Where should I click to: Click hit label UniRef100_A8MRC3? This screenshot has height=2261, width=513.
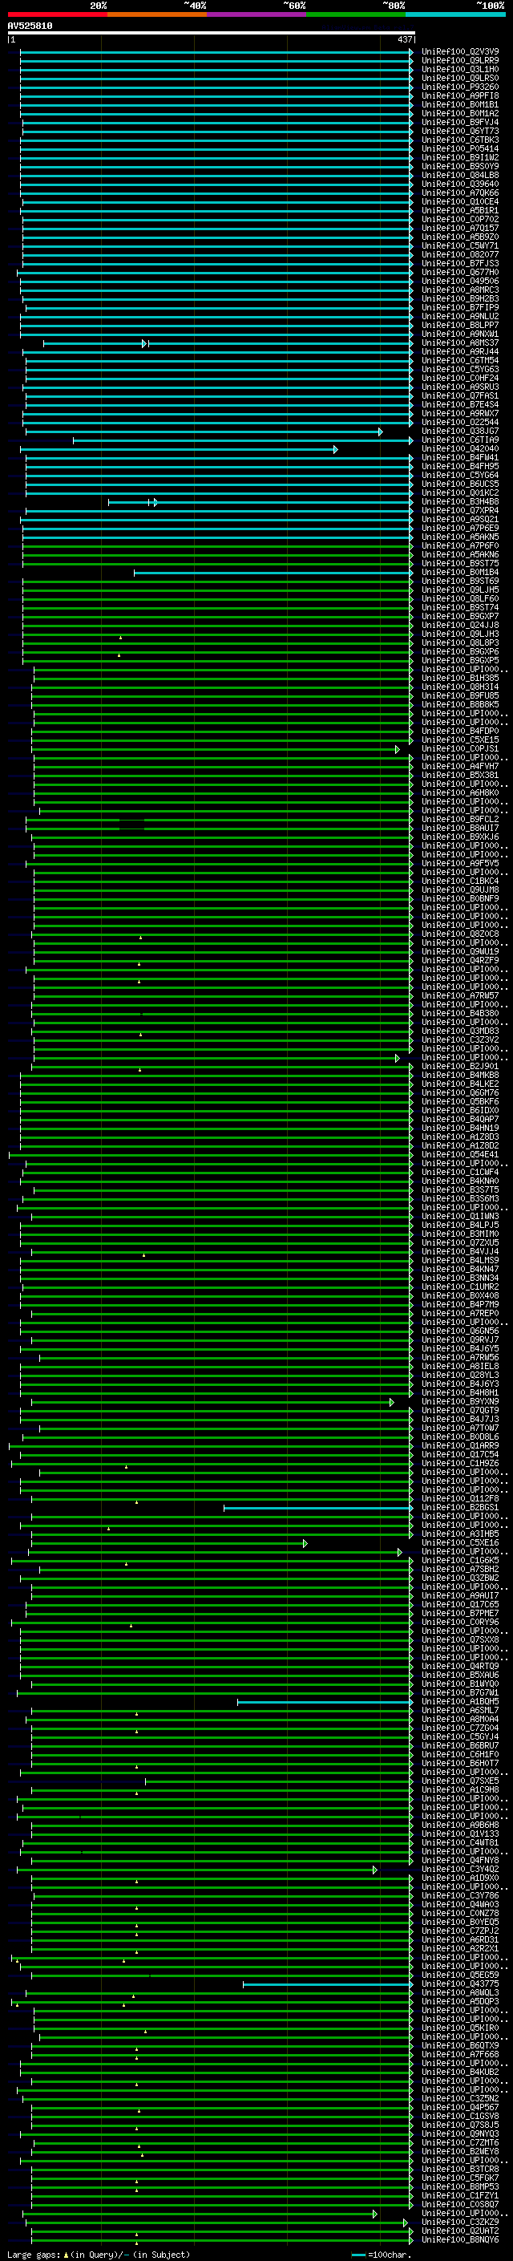tap(460, 290)
